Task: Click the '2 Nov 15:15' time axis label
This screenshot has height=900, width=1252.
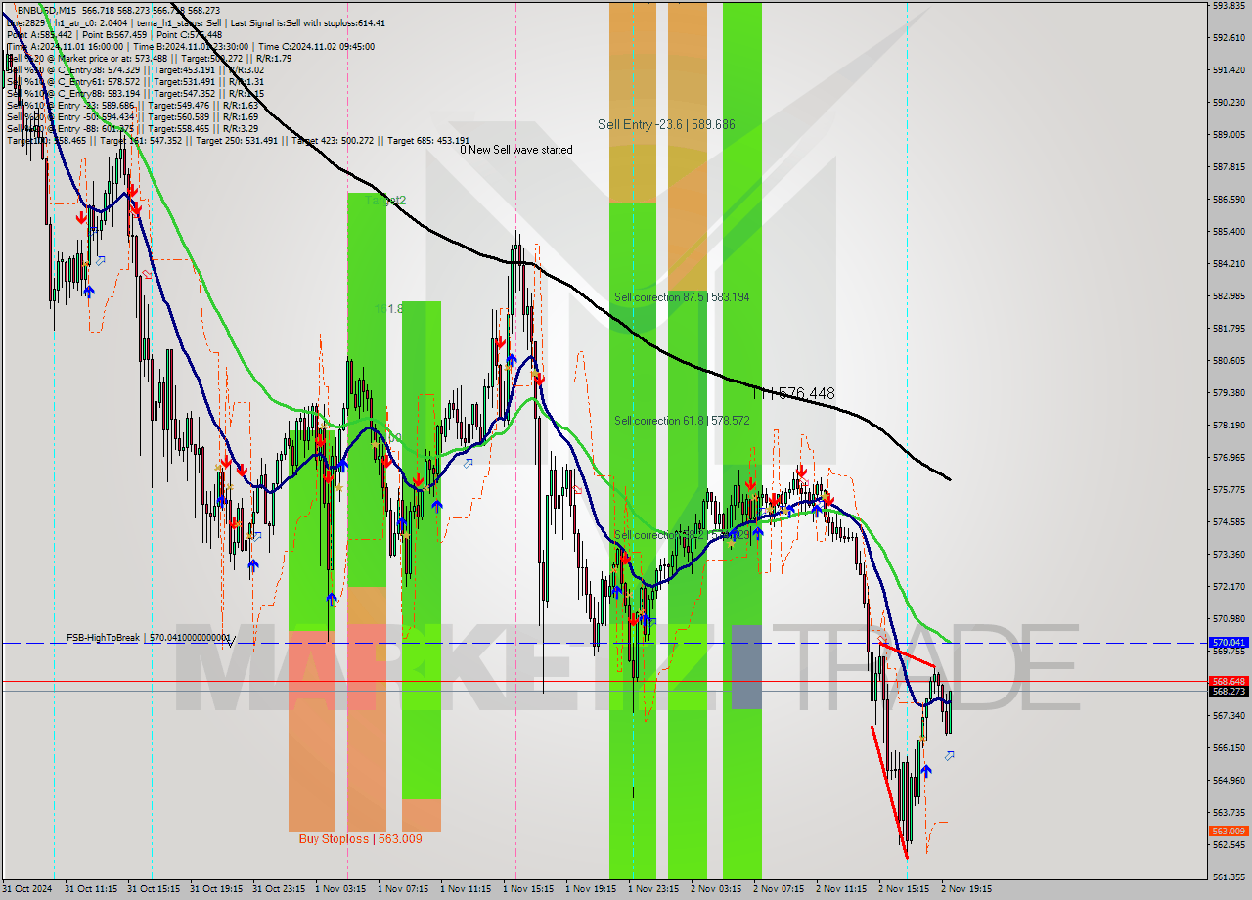Action: tap(904, 889)
